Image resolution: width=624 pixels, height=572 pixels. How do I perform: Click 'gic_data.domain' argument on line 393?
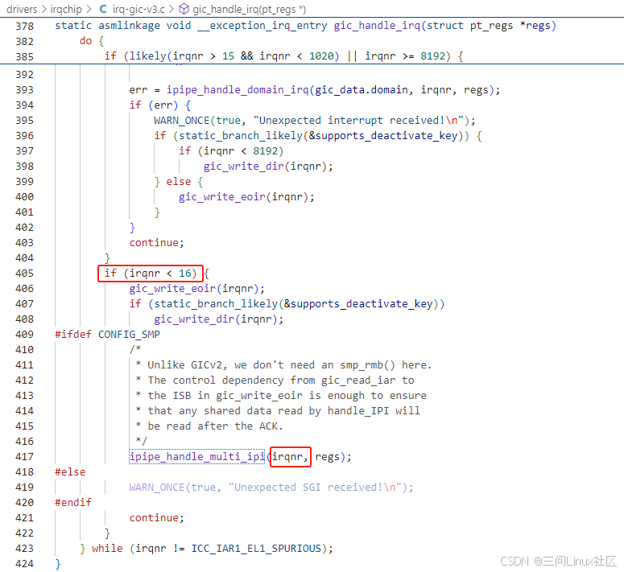[362, 90]
